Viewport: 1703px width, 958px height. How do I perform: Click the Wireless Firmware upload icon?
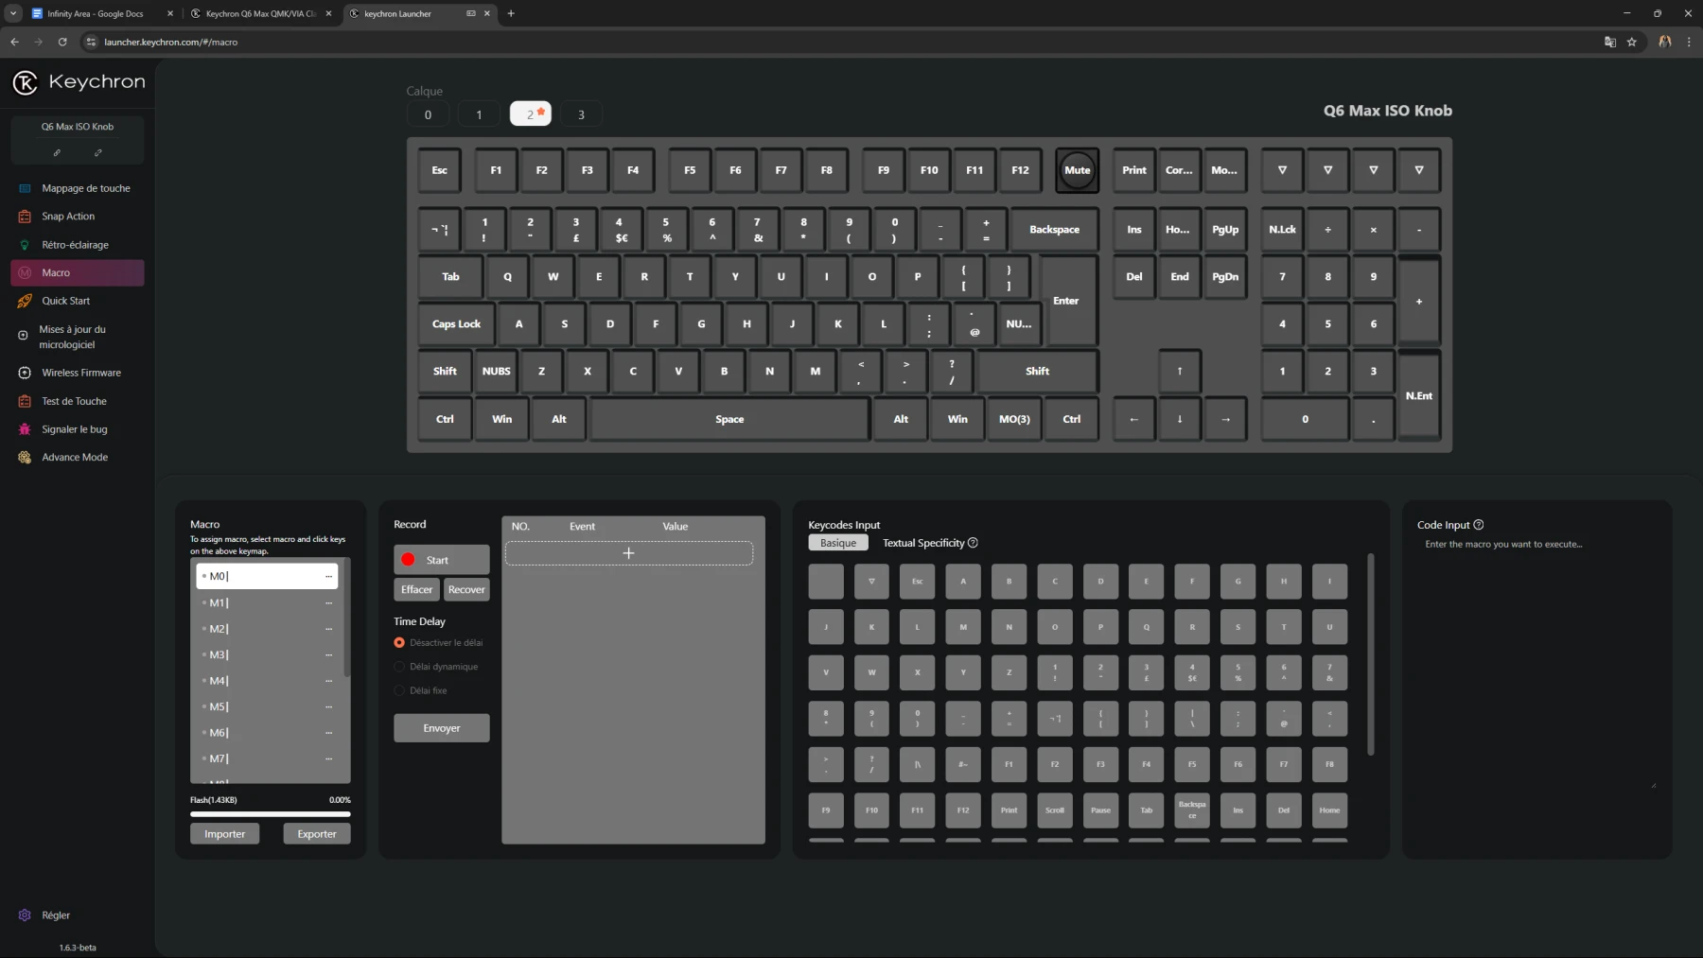click(x=25, y=373)
